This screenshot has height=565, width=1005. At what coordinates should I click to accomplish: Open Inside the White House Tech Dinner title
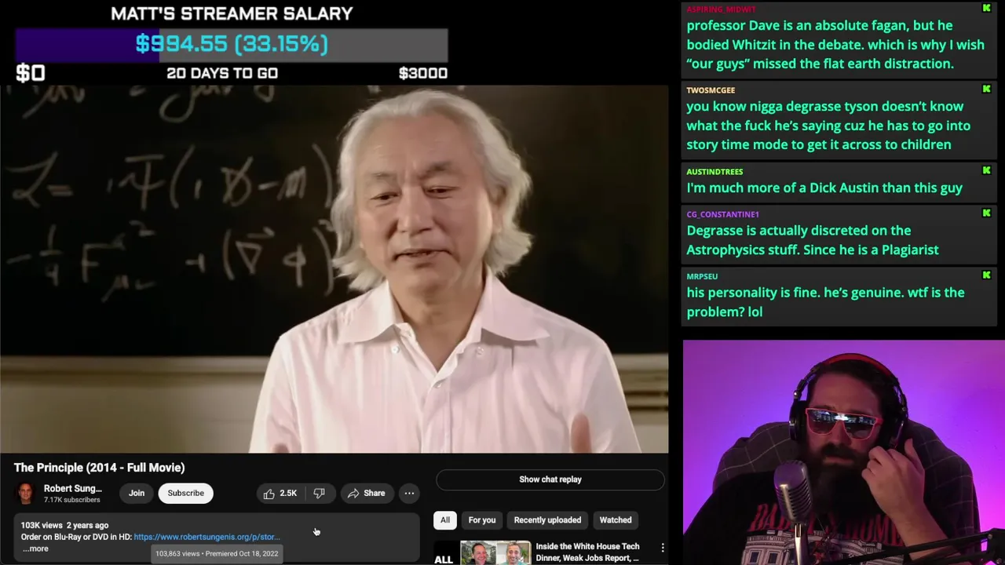(587, 552)
